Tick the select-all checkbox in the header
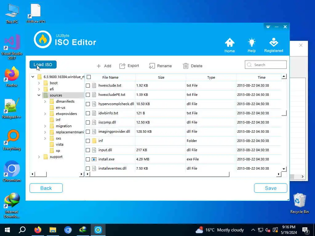Image resolution: width=315 pixels, height=236 pixels. (89, 77)
